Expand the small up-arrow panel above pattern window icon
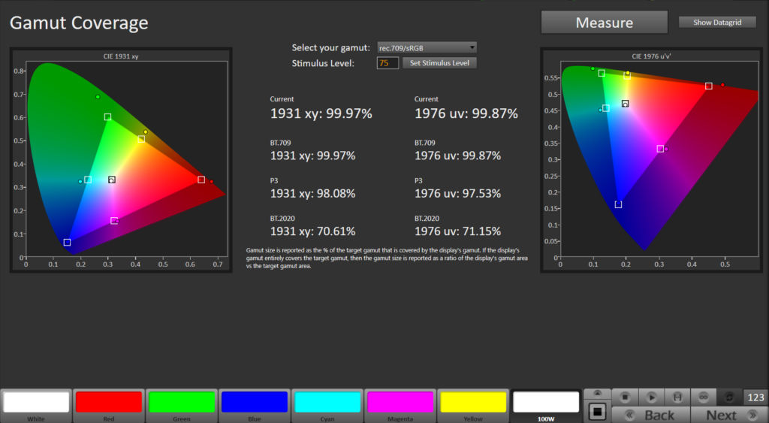Screen dimensions: 769x423 click(597, 393)
